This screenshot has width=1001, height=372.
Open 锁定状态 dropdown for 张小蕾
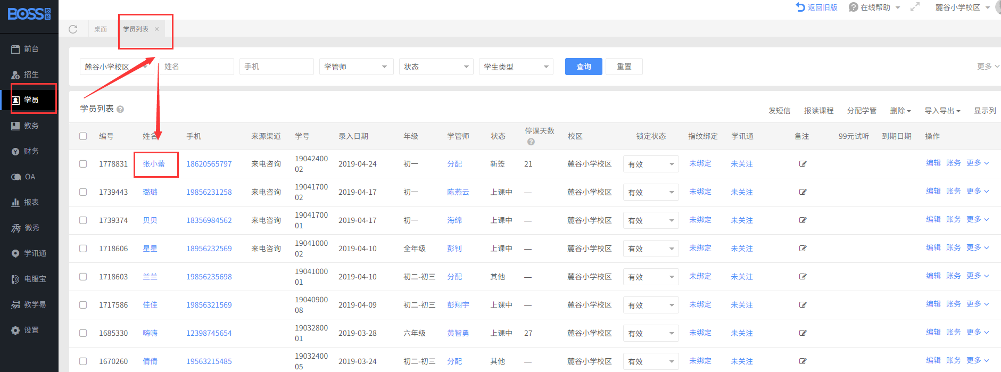coord(651,164)
